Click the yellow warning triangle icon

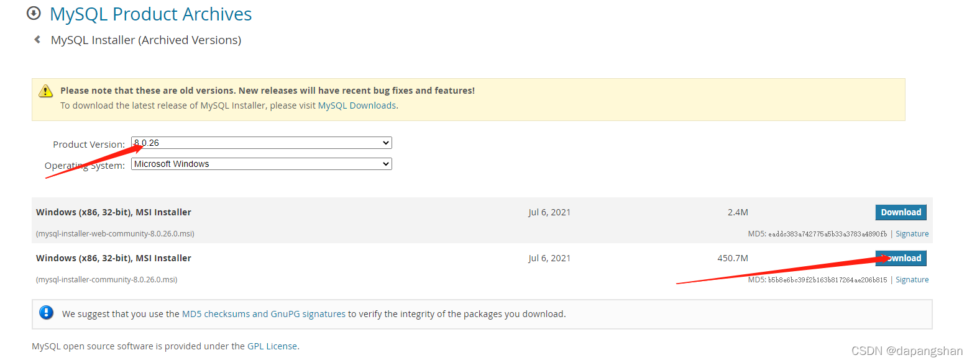point(46,91)
